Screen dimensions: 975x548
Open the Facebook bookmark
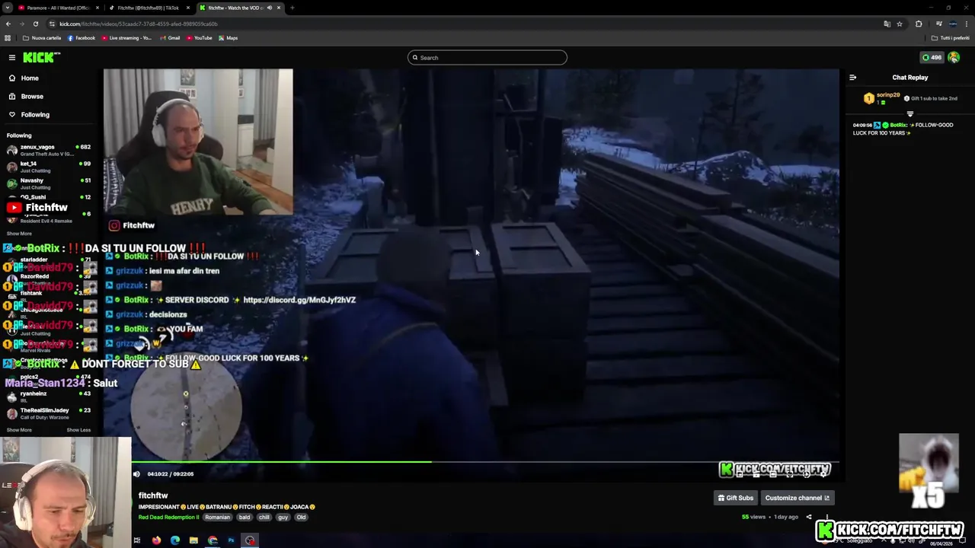coord(82,38)
